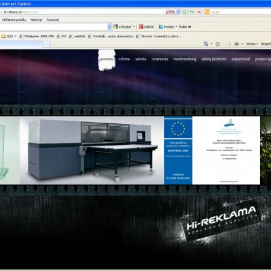
Task: Expand the Strana page menu dropdown
Action: click(252, 44)
